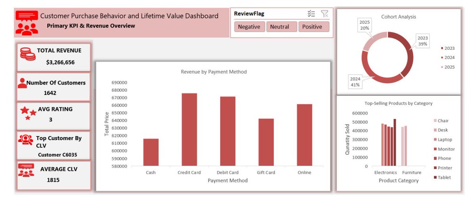Select the 2024 cohort legend swatch
The height and width of the screenshot is (205, 476).
(x=442, y=58)
